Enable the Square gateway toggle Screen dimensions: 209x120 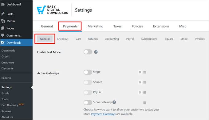click(x=88, y=82)
